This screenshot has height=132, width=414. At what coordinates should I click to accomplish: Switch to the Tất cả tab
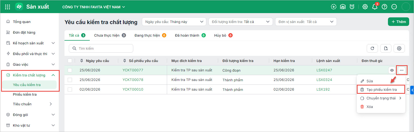[77, 35]
